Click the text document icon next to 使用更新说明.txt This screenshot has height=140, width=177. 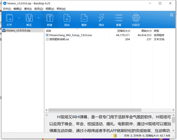tap(47, 39)
